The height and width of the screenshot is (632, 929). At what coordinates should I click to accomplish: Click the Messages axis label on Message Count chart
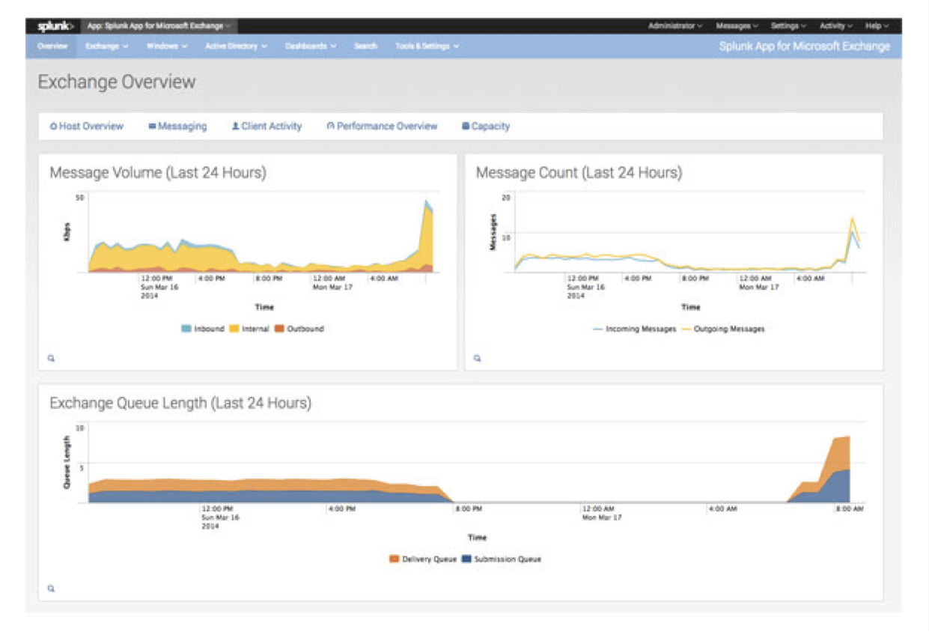[493, 232]
